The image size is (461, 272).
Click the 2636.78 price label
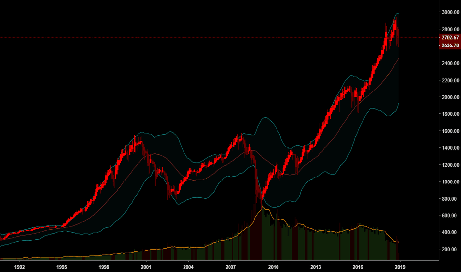tap(450, 45)
